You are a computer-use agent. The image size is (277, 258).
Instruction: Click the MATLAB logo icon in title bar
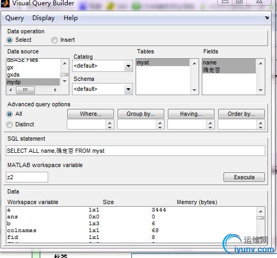(x=5, y=3)
